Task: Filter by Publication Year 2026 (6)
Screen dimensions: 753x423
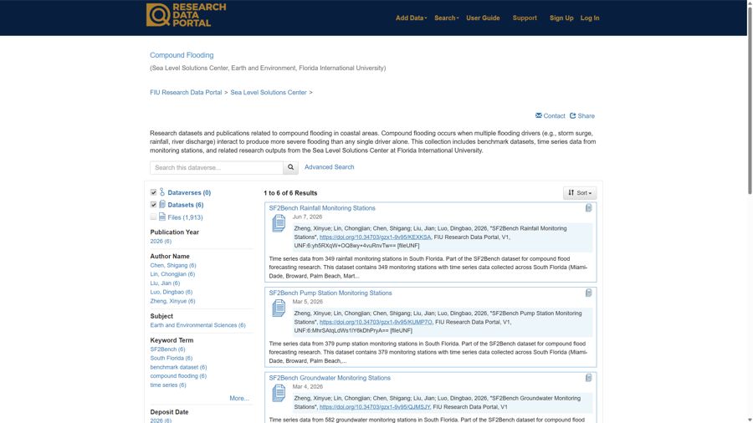Action: point(161,242)
